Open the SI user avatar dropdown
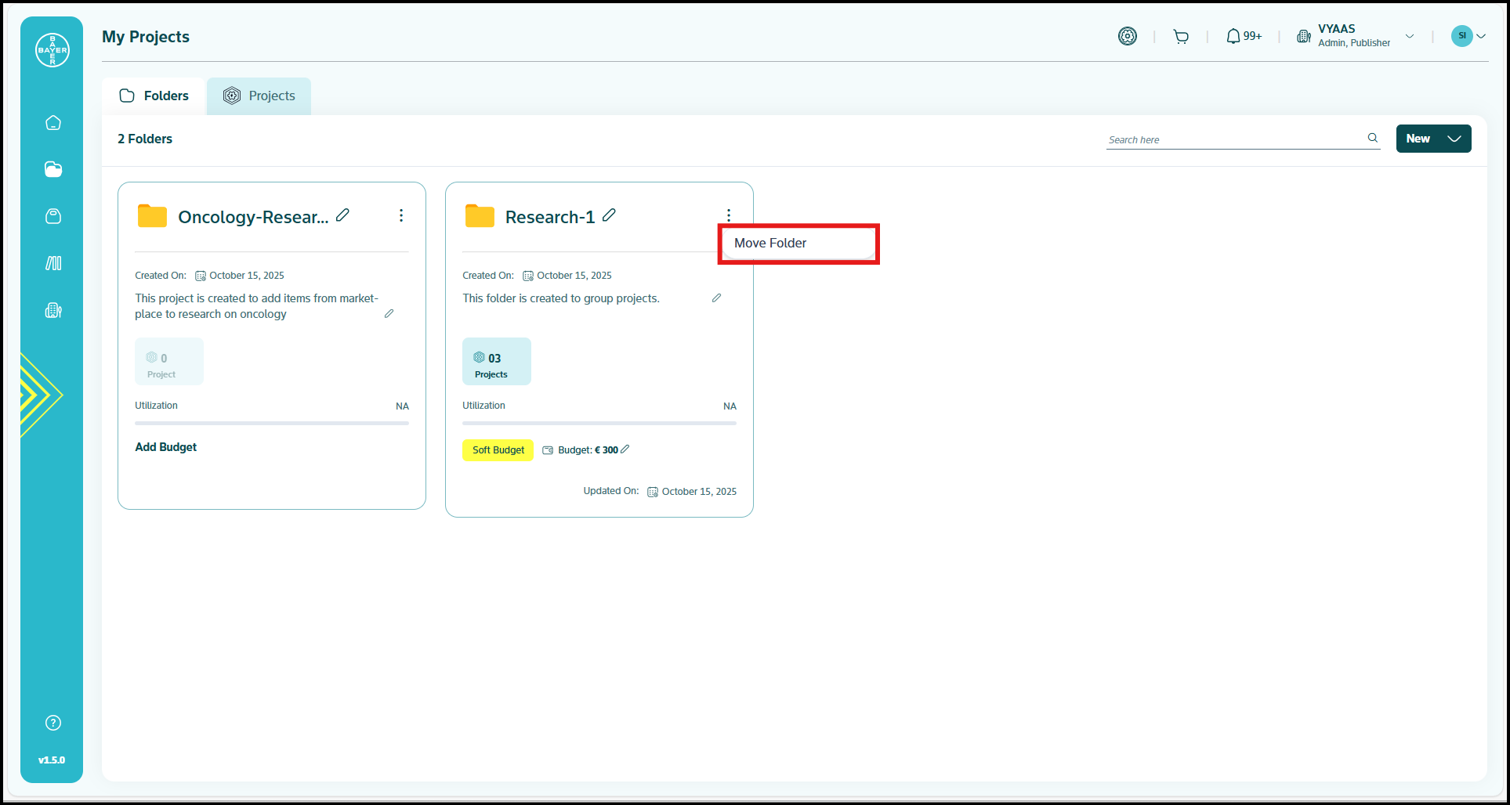The height and width of the screenshot is (805, 1510). [1468, 36]
